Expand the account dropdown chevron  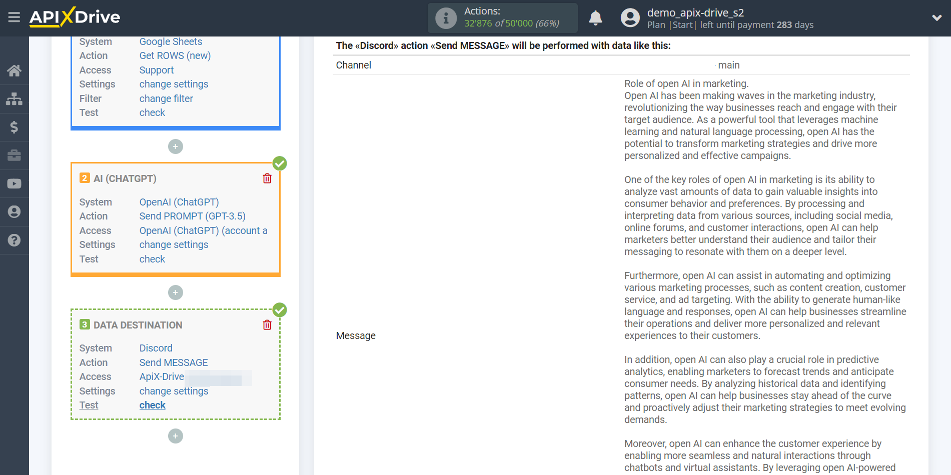click(936, 18)
